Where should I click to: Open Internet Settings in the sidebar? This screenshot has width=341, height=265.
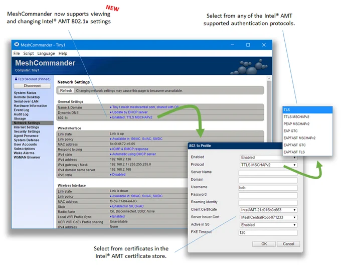[26, 127]
